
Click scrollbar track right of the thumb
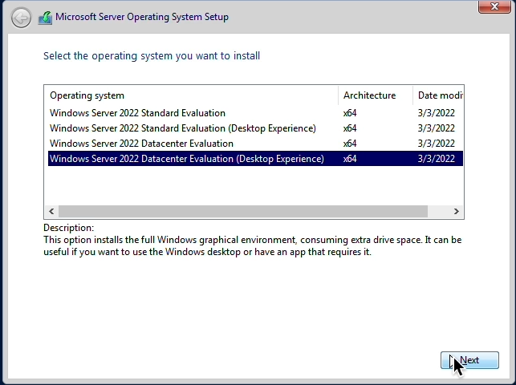(438, 212)
